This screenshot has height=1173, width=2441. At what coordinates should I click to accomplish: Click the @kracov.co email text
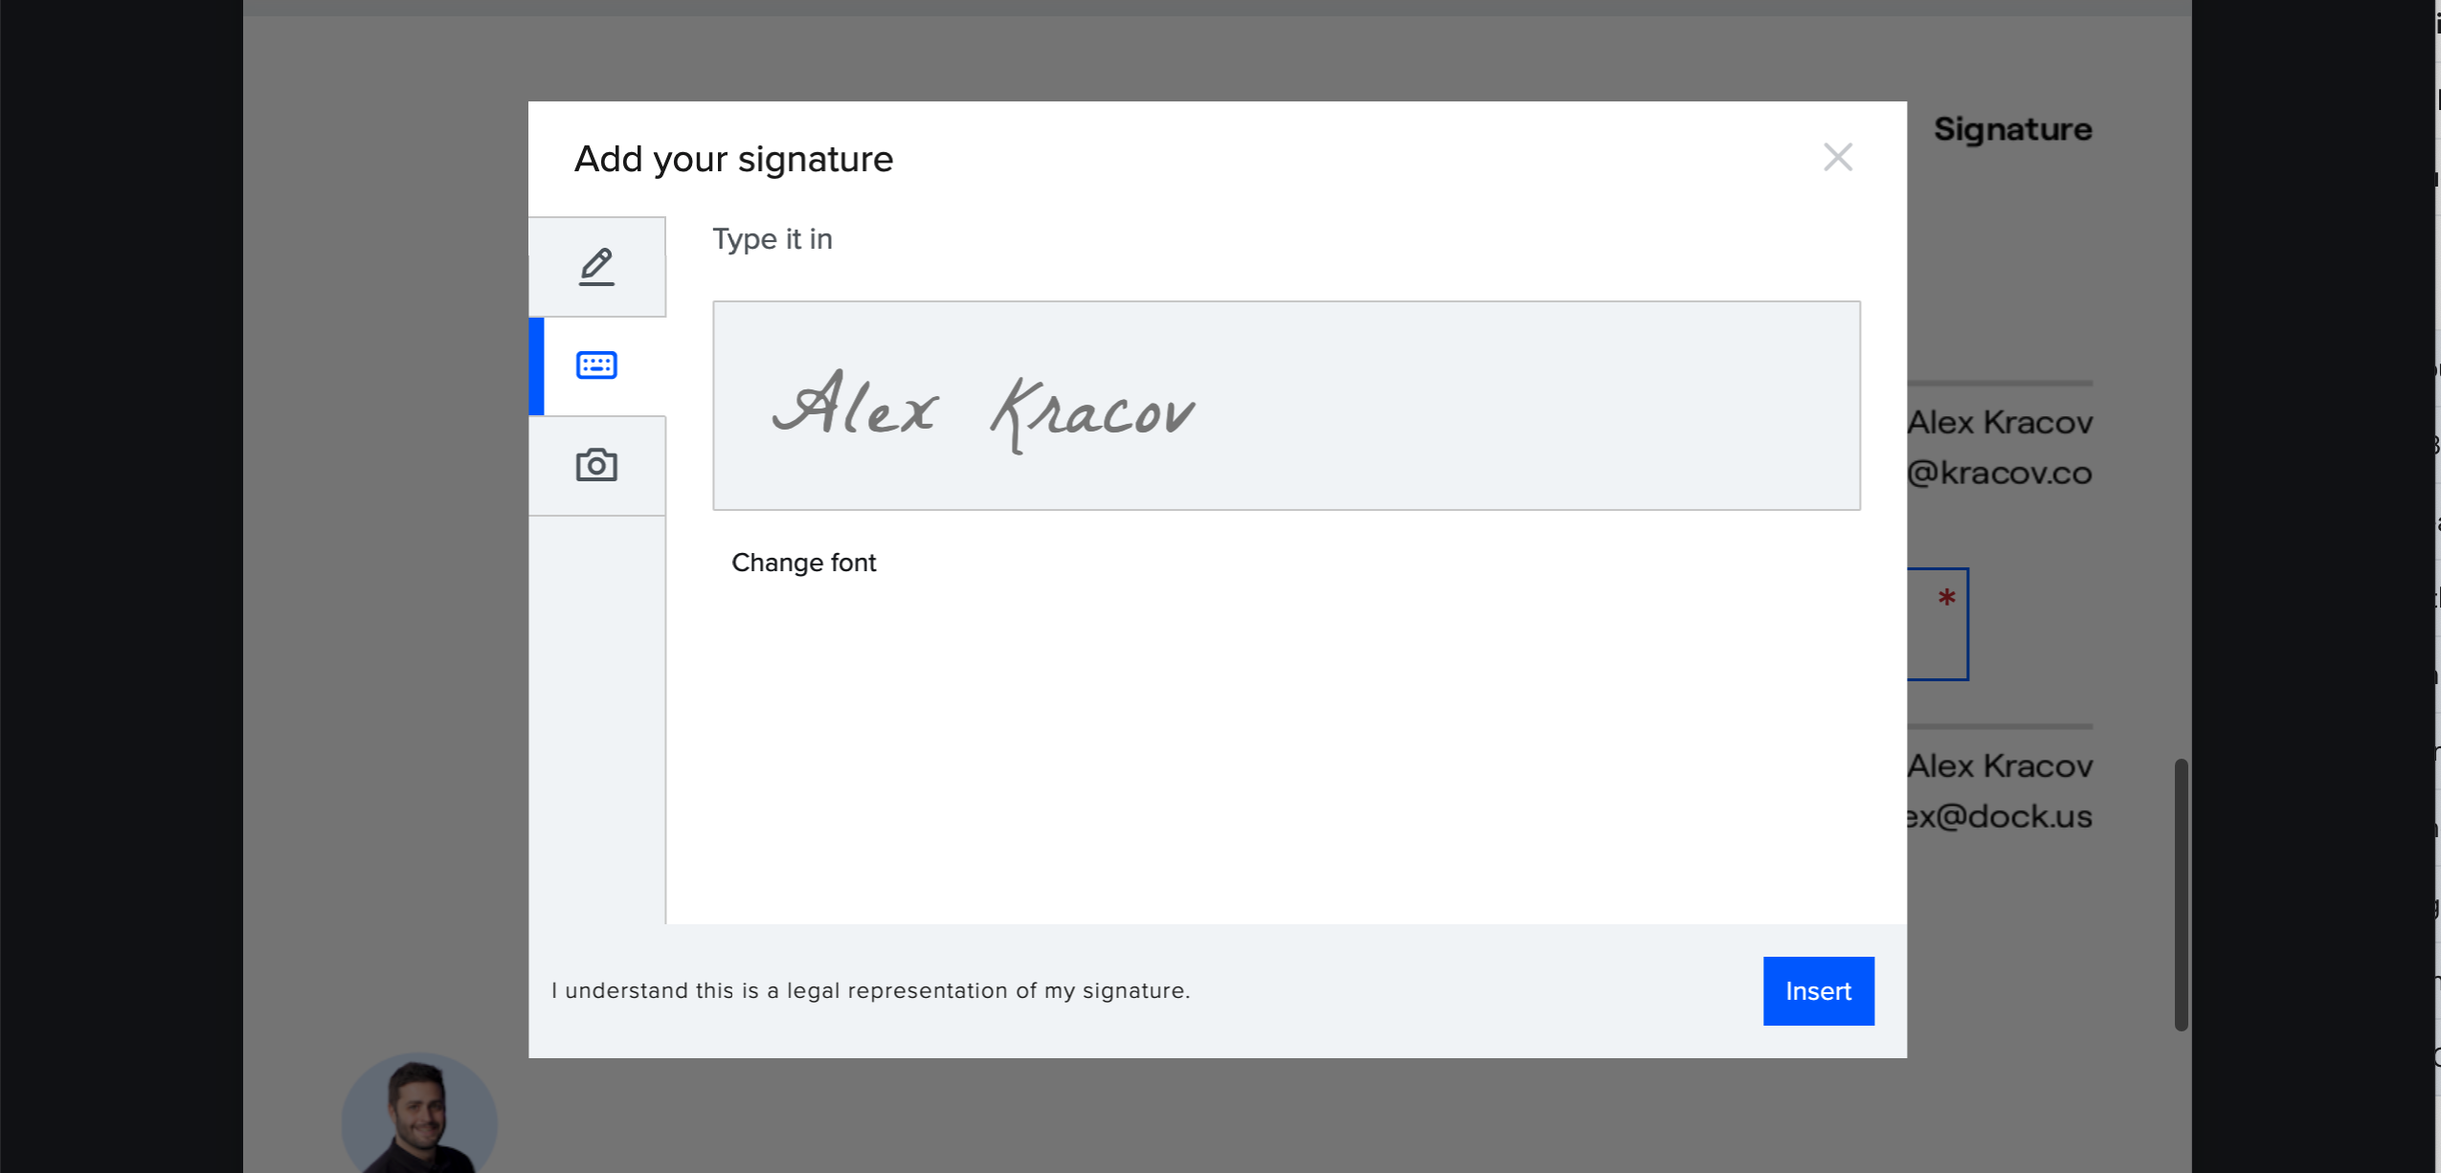[x=2000, y=473]
